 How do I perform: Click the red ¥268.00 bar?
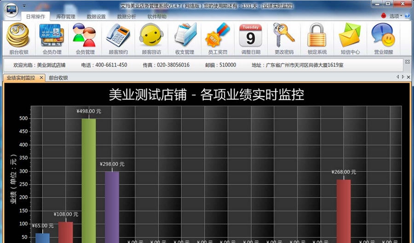point(344,211)
